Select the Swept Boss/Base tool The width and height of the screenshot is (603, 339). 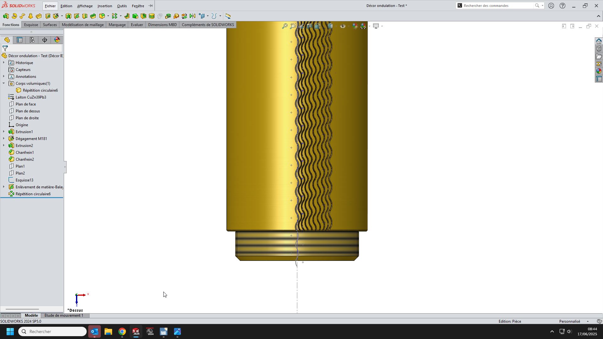(x=22, y=16)
